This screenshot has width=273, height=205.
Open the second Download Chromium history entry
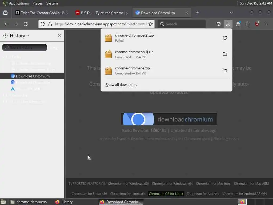coord(32,82)
